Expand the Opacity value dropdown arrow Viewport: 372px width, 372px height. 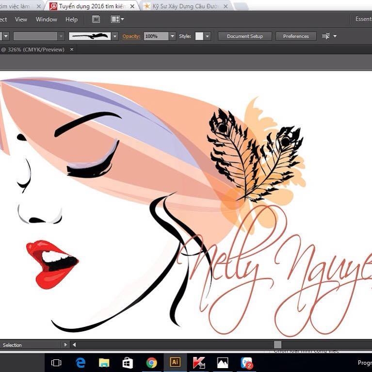pos(173,36)
